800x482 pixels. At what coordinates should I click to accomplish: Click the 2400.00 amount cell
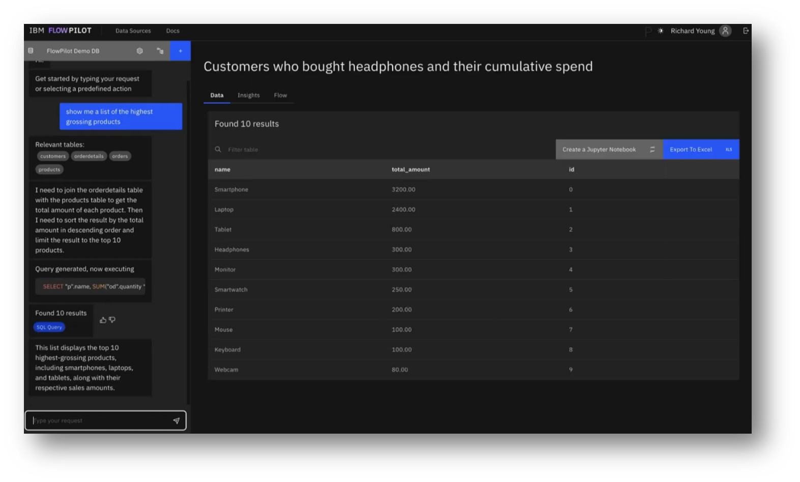pos(404,210)
